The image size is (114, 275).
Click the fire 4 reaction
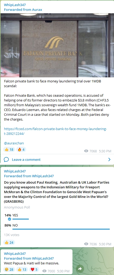click(21, 150)
